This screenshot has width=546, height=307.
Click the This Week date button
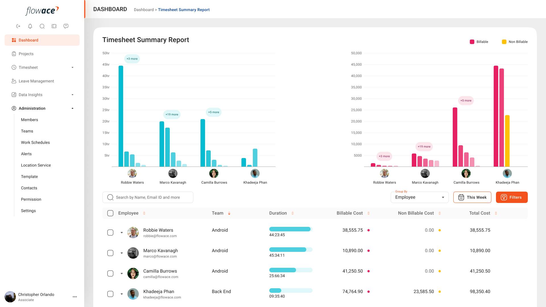tap(472, 197)
